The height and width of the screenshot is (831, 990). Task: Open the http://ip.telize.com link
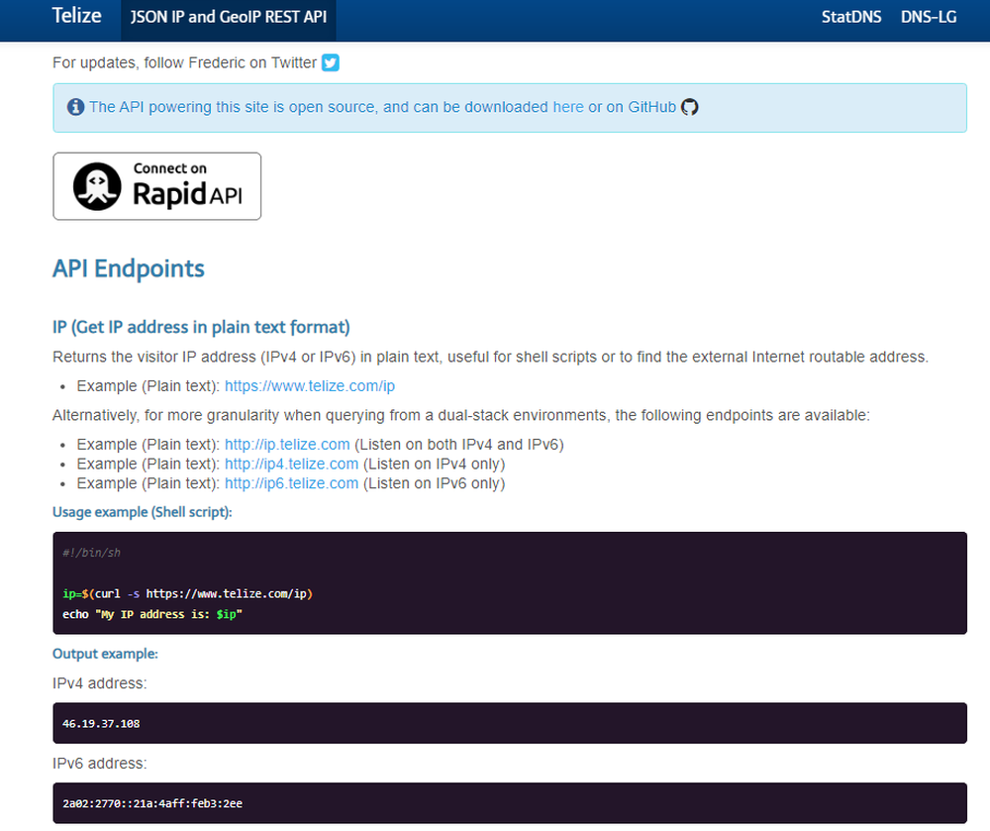point(287,445)
